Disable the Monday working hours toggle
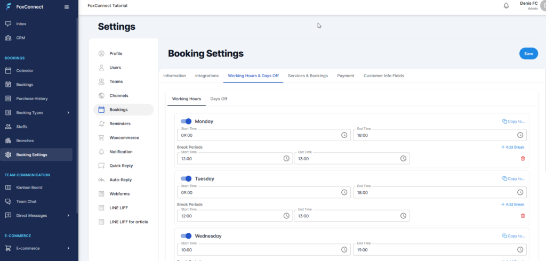 (186, 121)
